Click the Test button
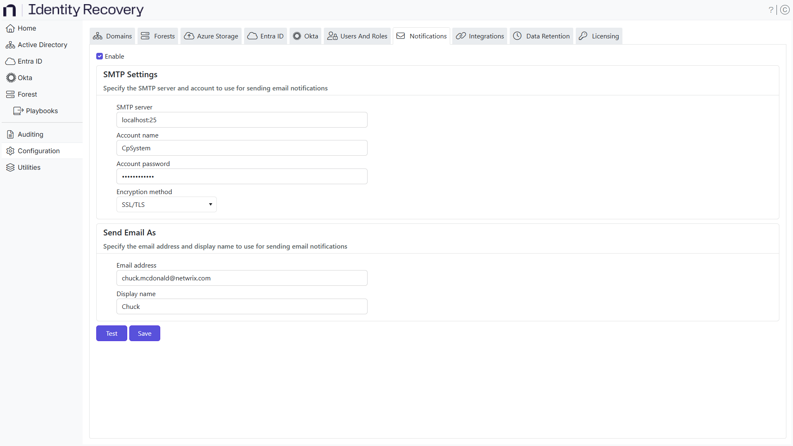 coord(111,333)
